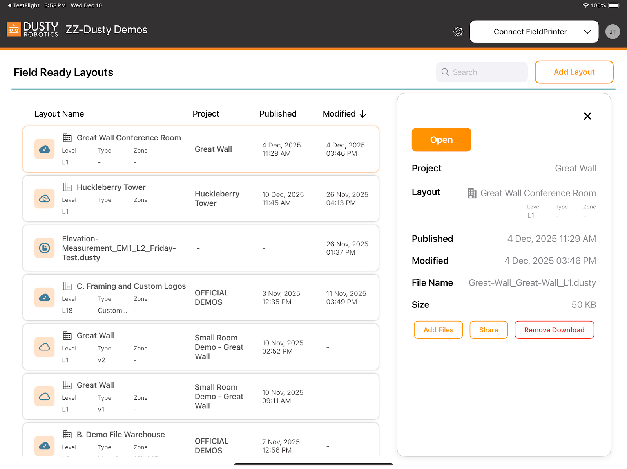Open the JT user avatar
Image resolution: width=627 pixels, height=469 pixels.
coord(613,32)
